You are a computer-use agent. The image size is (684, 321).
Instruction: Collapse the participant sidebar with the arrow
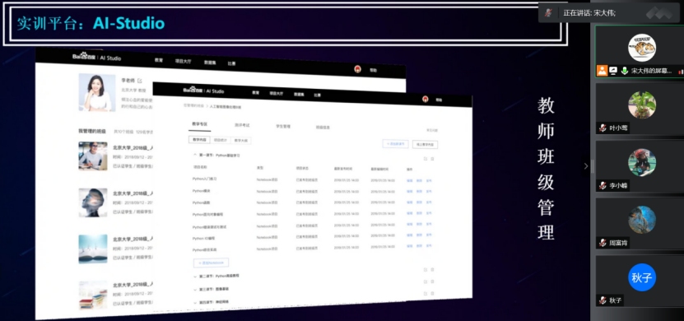click(x=586, y=165)
